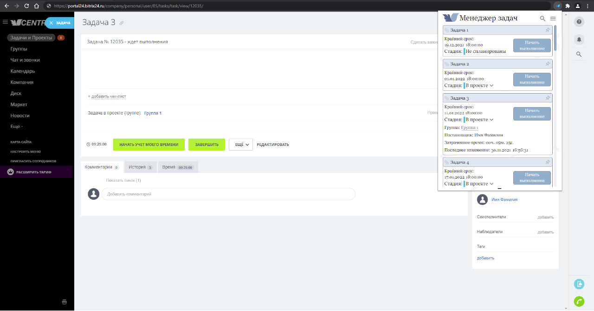594x311 pixels.
Task: Click the link icon on the Задача 1 card header
Action: coord(447,30)
